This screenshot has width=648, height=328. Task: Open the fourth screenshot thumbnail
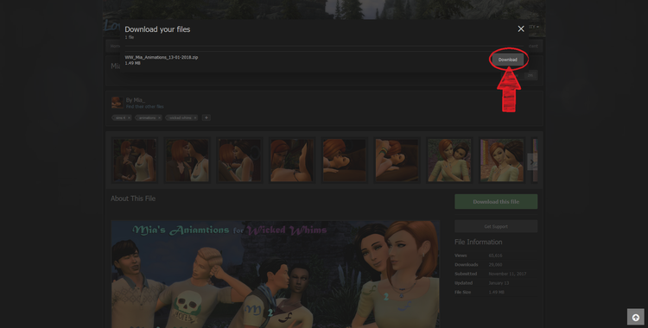292,161
